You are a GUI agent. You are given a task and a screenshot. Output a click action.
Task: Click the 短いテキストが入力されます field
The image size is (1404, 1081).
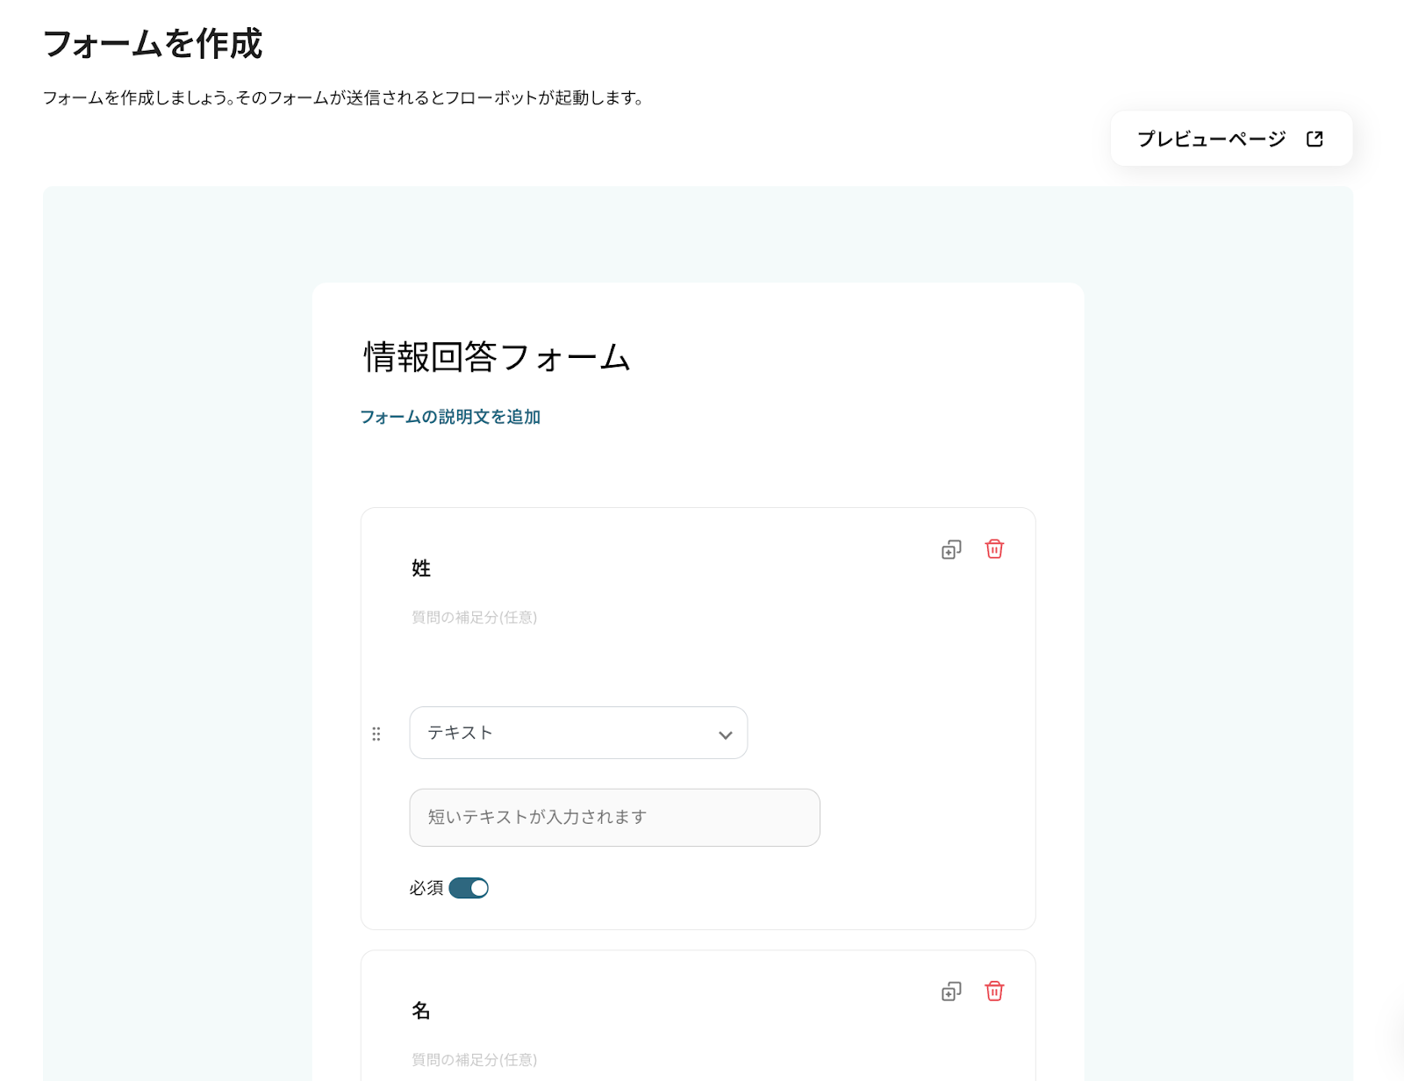tap(614, 817)
